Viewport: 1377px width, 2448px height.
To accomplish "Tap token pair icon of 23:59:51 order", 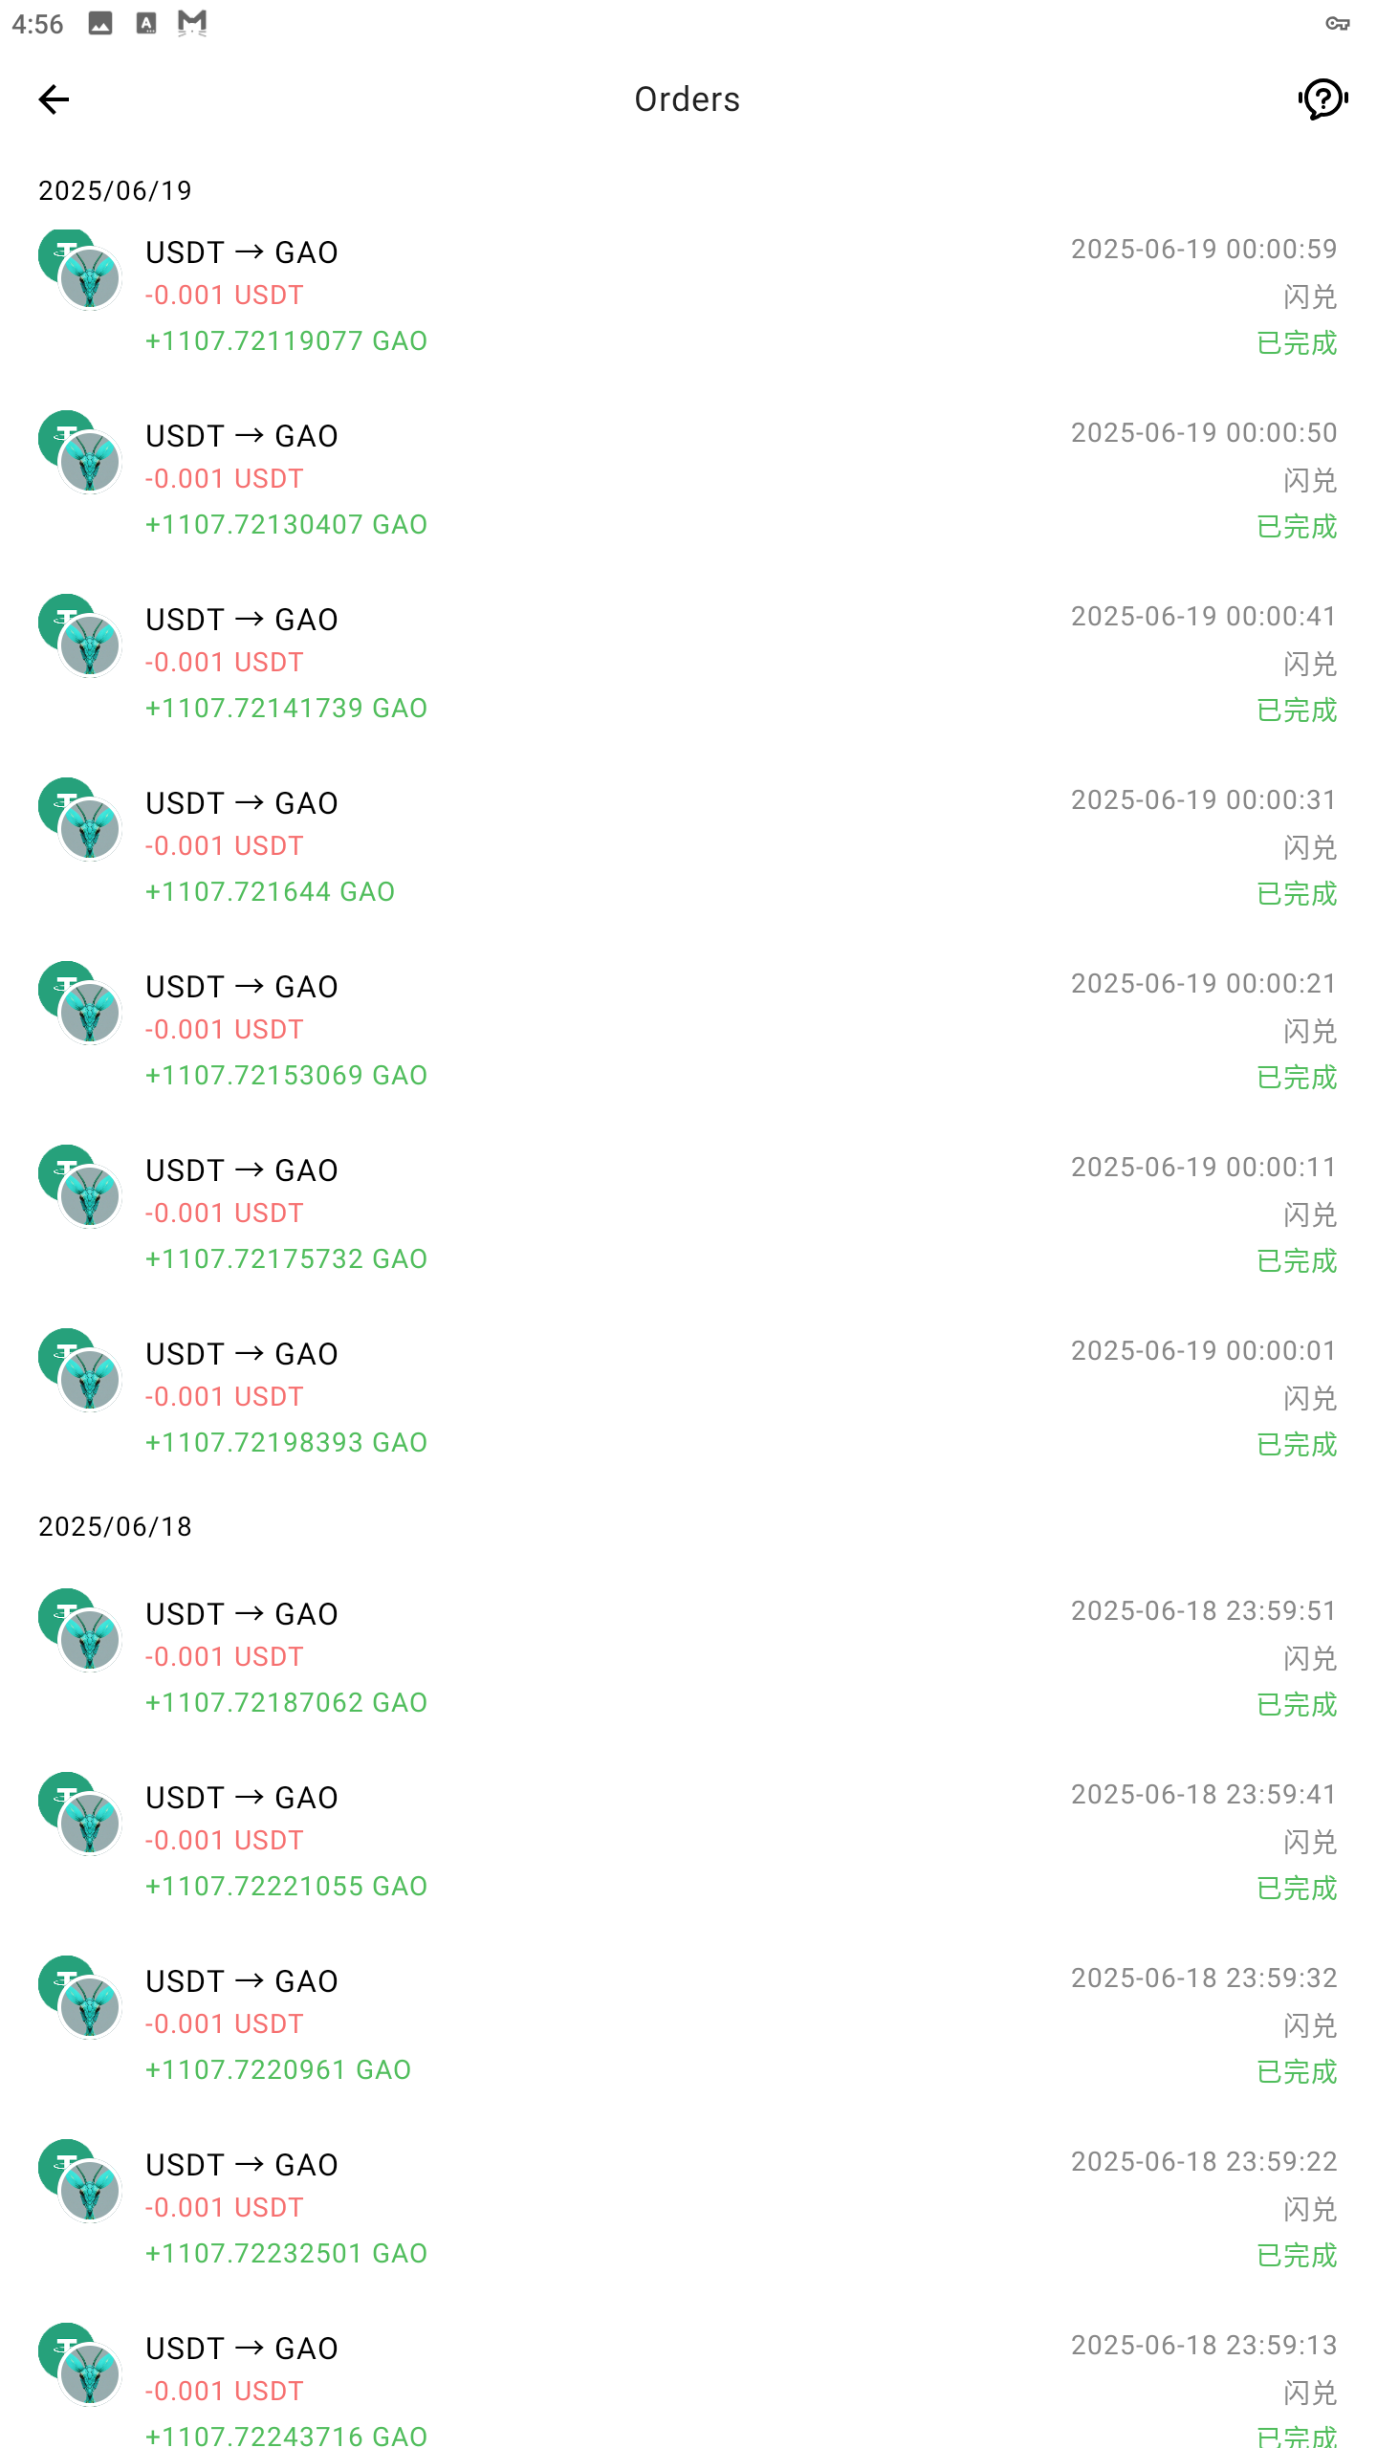I will point(79,1630).
